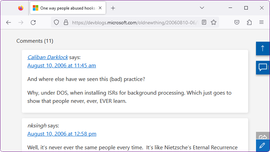Click the 'Comments (11)' heading
Viewport: 270px width, 152px height.
click(x=35, y=41)
